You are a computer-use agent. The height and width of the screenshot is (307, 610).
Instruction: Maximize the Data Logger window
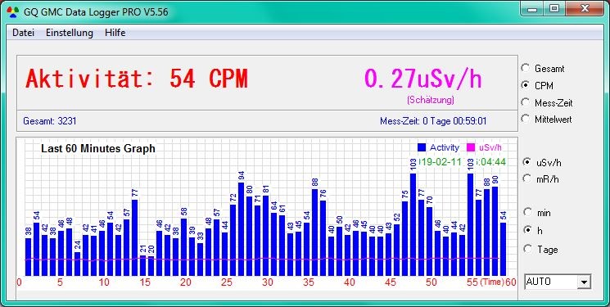[554, 8]
